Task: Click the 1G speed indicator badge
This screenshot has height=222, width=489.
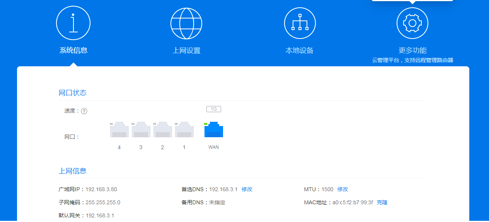Action: tap(213, 109)
